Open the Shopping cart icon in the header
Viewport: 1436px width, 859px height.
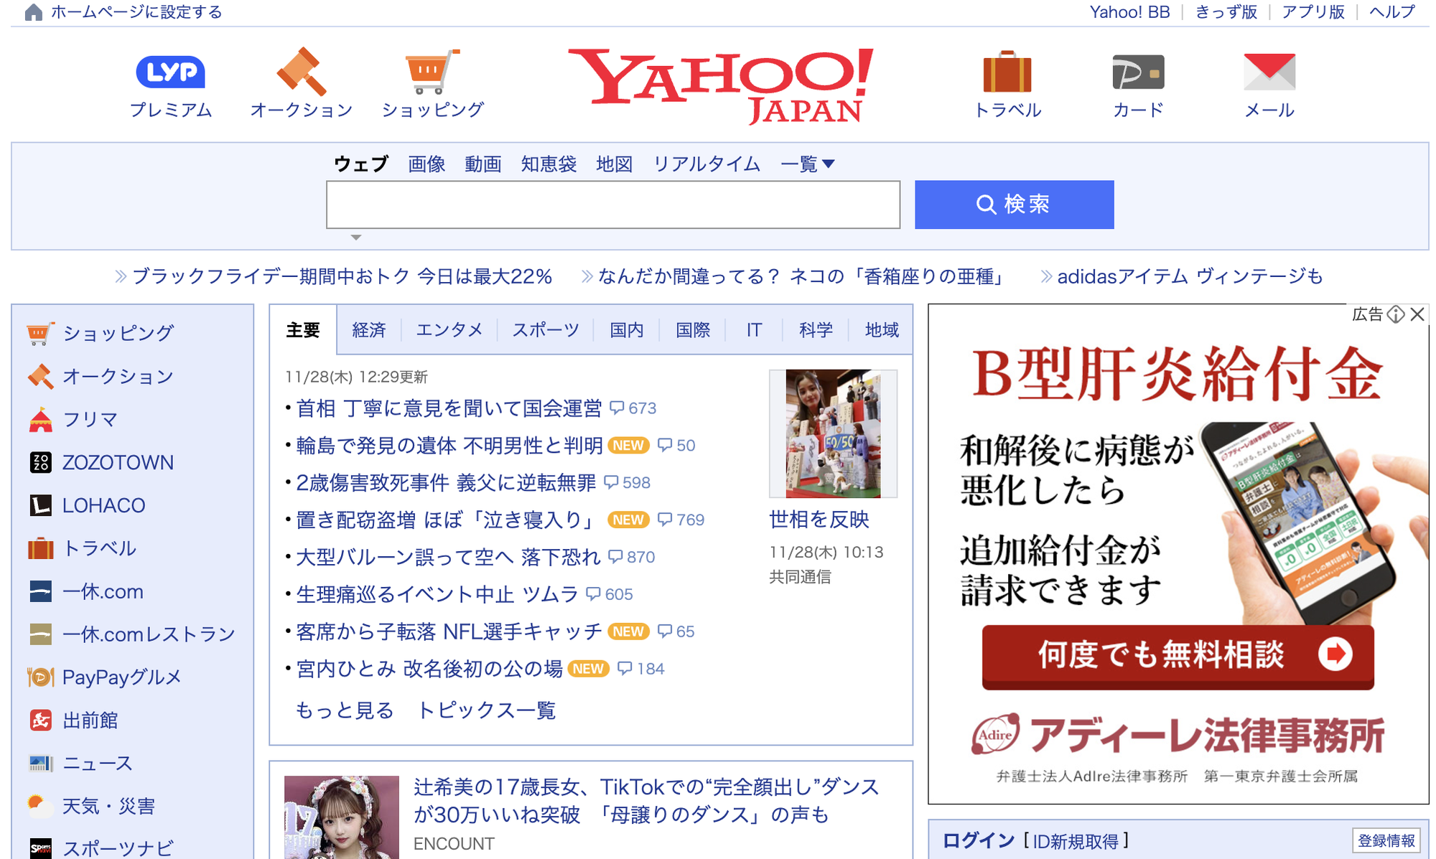click(x=432, y=71)
